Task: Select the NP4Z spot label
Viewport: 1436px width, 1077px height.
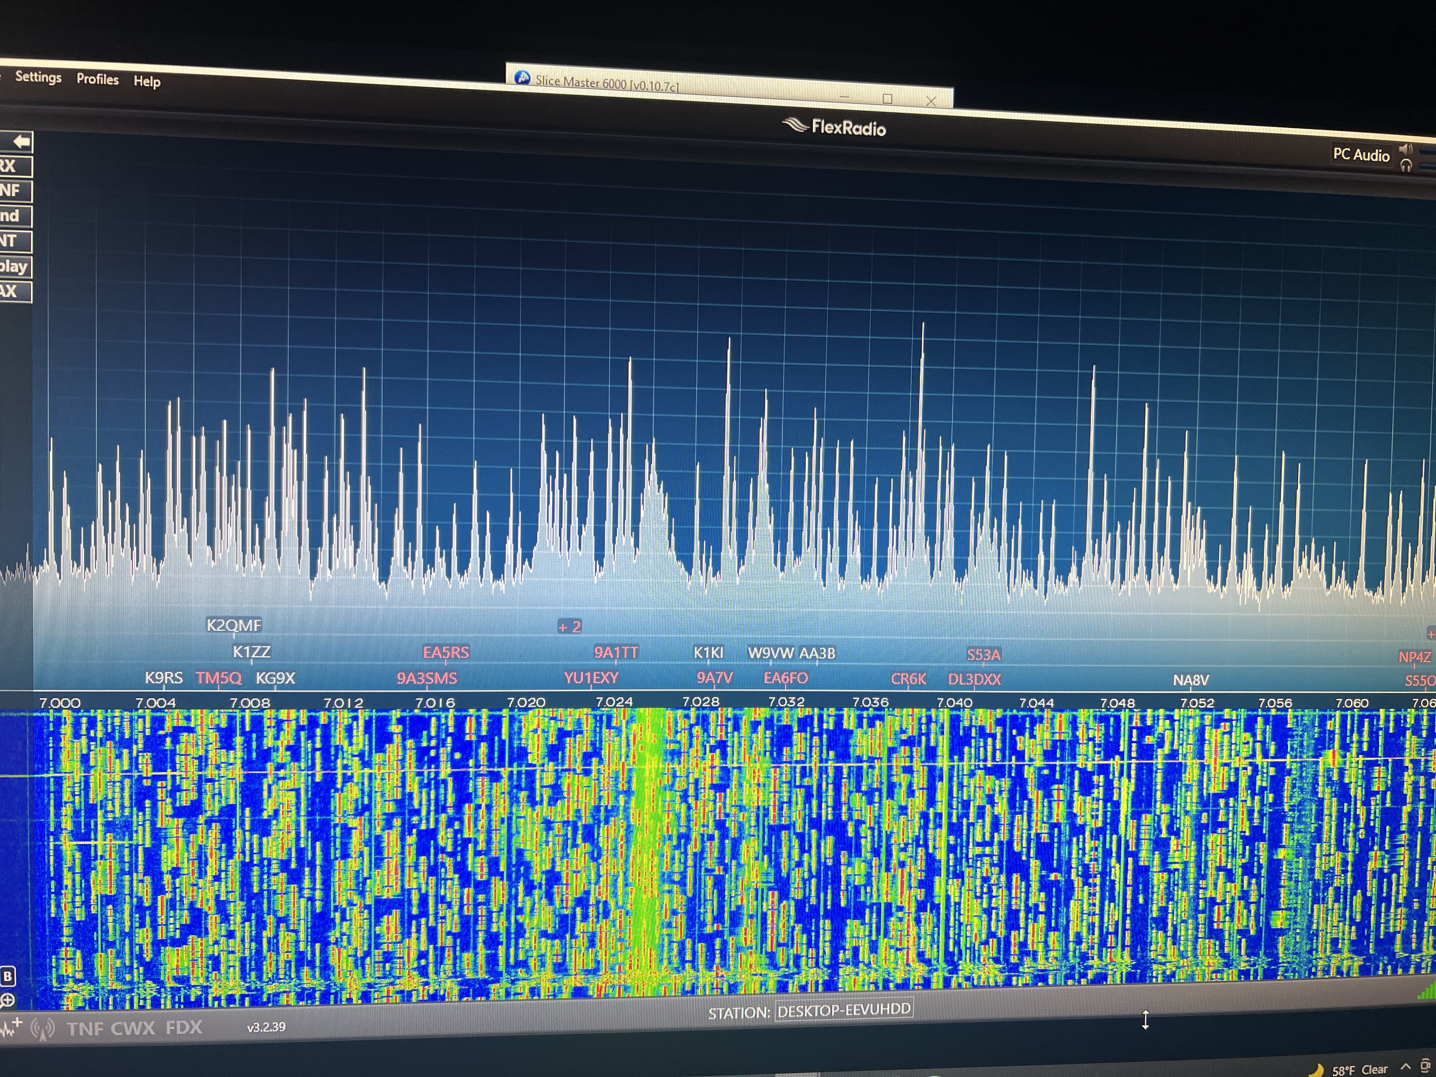Action: [x=1415, y=657]
